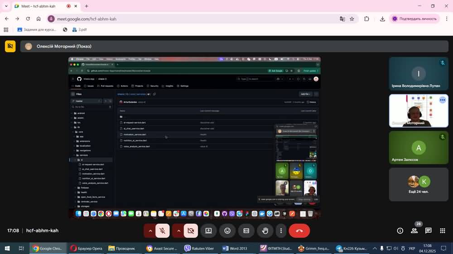
Task: Bookmark this page with the star icon
Action: pos(352,19)
